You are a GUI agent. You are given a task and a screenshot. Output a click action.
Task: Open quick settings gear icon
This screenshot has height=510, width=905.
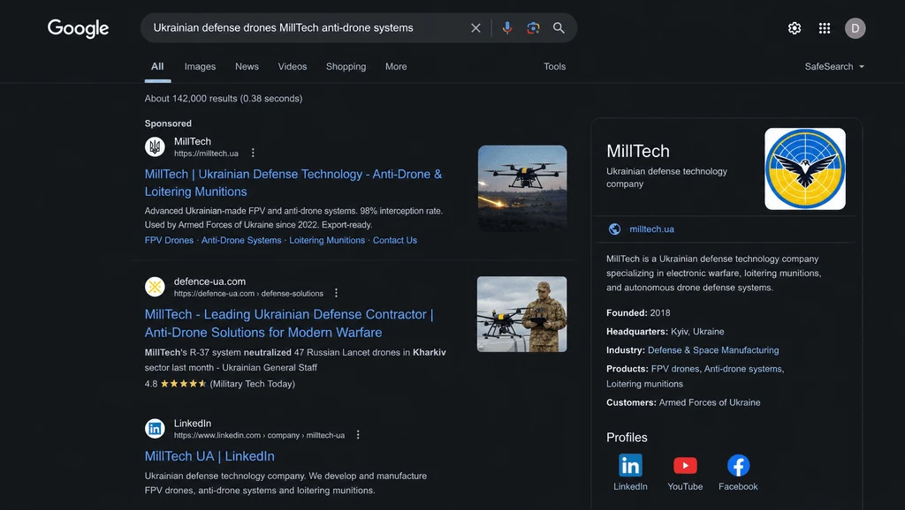click(795, 28)
